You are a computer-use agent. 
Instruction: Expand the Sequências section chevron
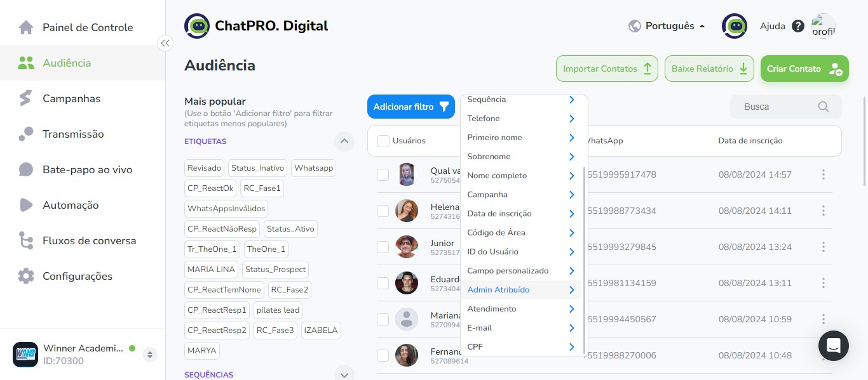pos(344,374)
